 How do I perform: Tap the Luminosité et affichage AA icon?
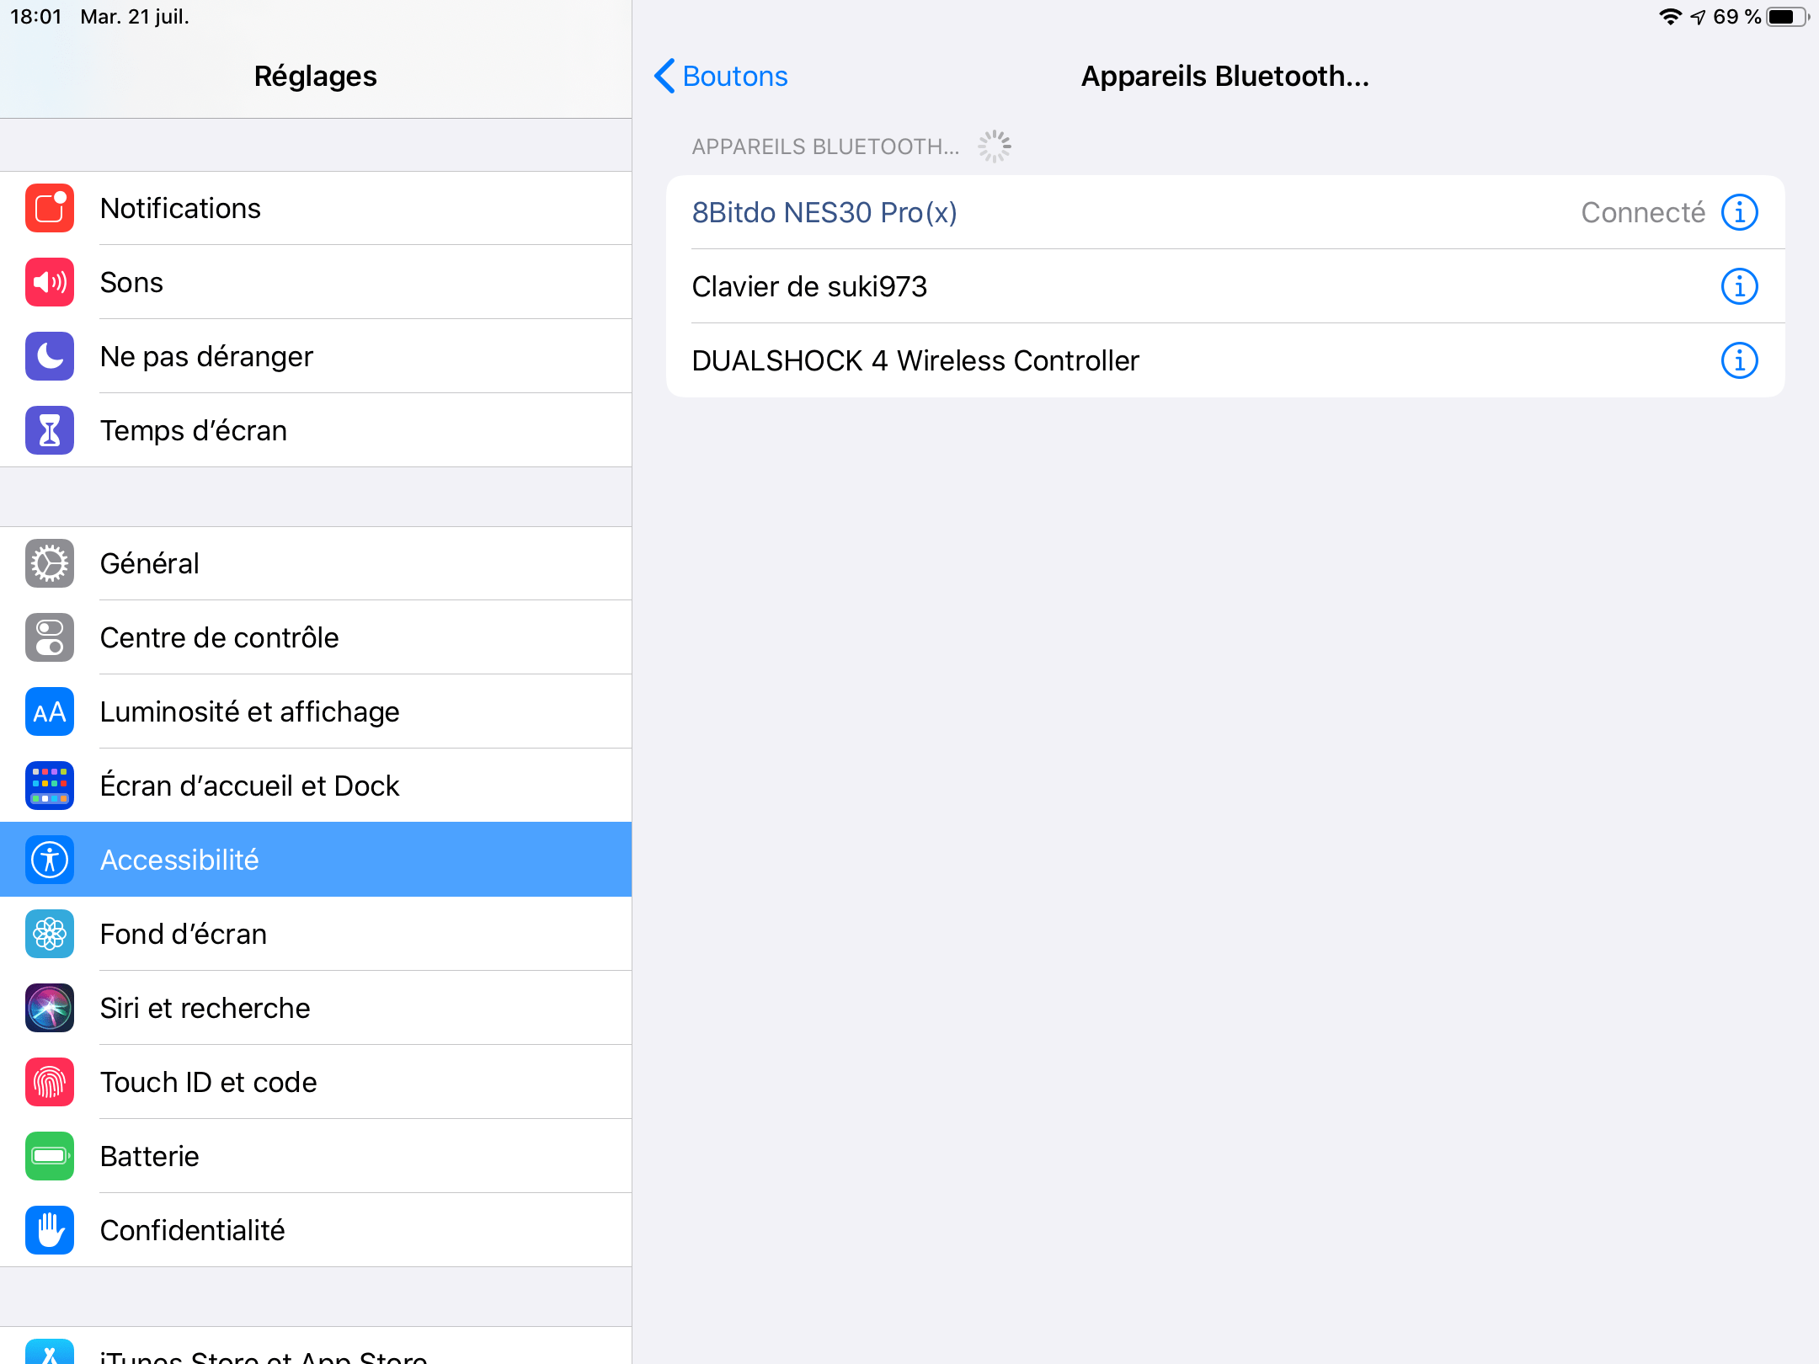(50, 711)
